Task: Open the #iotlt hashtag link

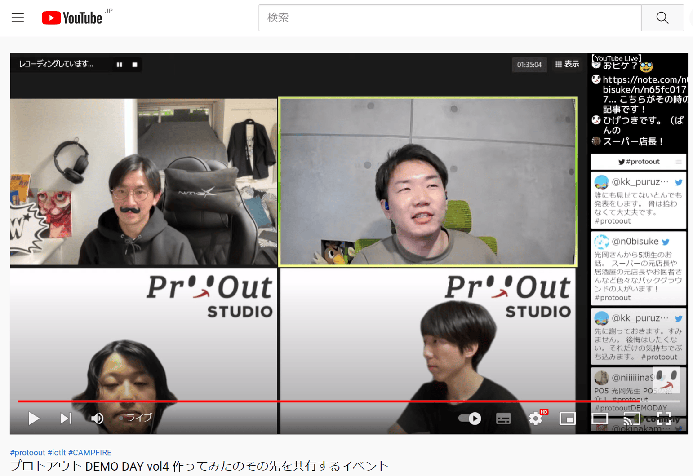Action: point(57,453)
